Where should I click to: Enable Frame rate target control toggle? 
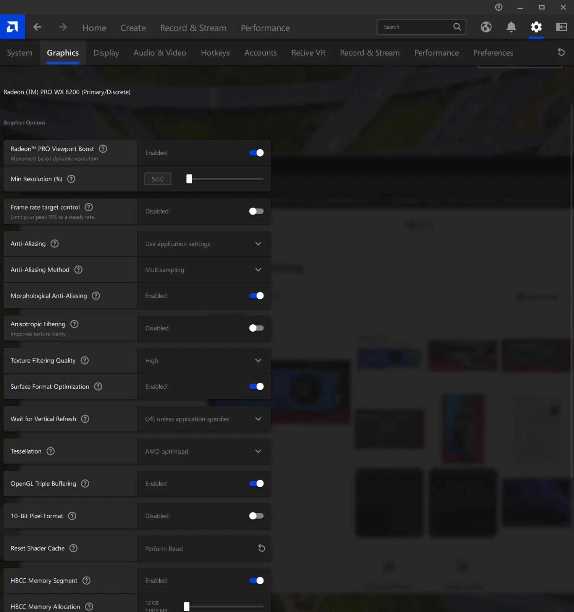[x=256, y=211]
